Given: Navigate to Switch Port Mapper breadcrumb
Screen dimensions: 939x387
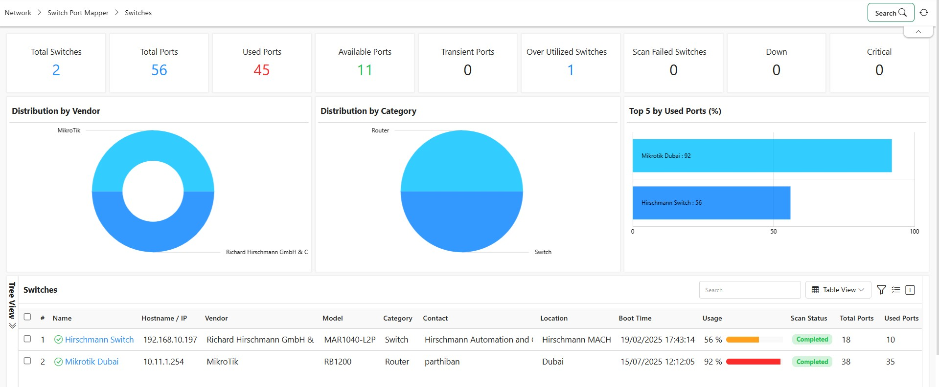Looking at the screenshot, I should click(x=78, y=13).
